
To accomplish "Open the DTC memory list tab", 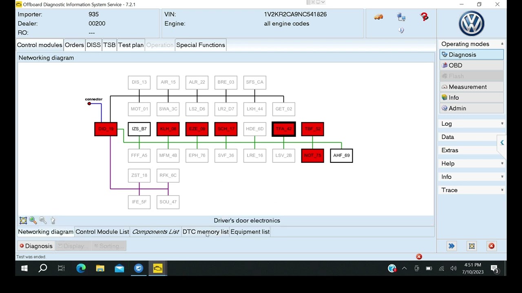I will click(206, 232).
